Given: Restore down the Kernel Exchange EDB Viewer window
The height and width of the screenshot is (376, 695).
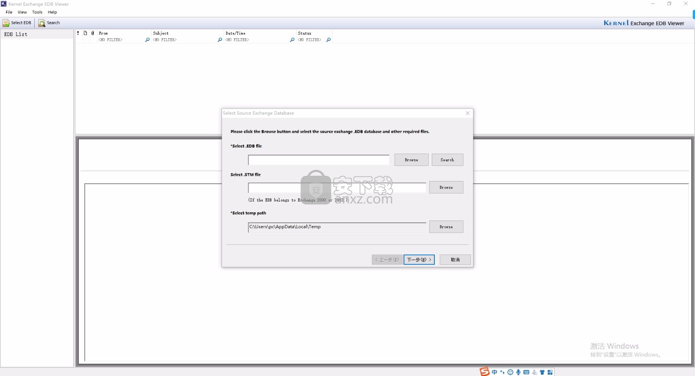Looking at the screenshot, I should pyautogui.click(x=669, y=4).
